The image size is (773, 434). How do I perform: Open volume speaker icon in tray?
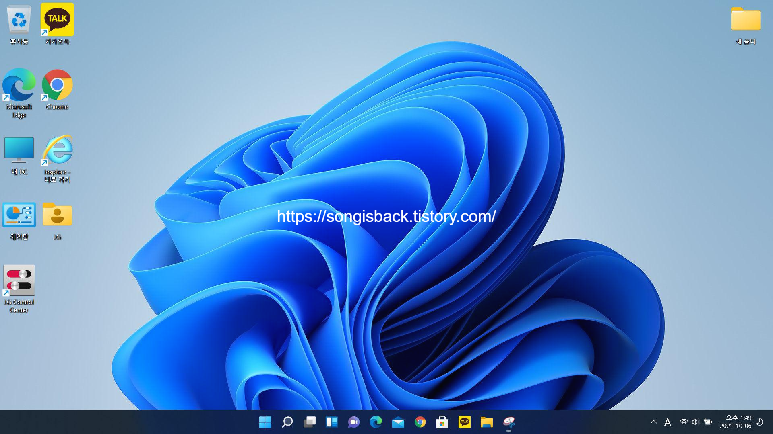coord(695,422)
